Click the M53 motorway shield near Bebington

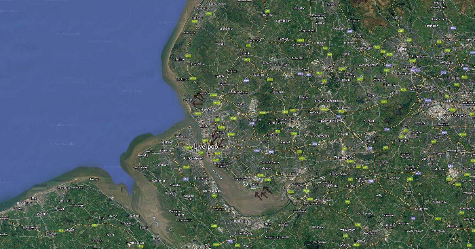click(186, 179)
